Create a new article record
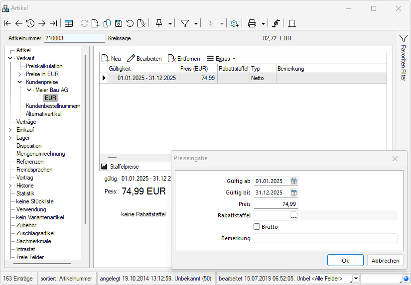The image size is (411, 285). [x=95, y=23]
